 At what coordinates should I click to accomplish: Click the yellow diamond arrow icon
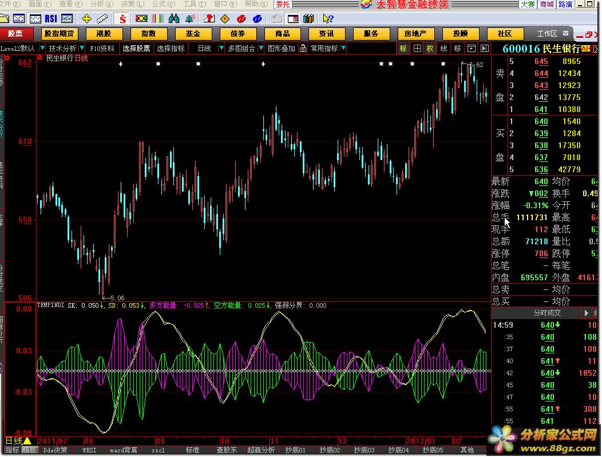225,18
